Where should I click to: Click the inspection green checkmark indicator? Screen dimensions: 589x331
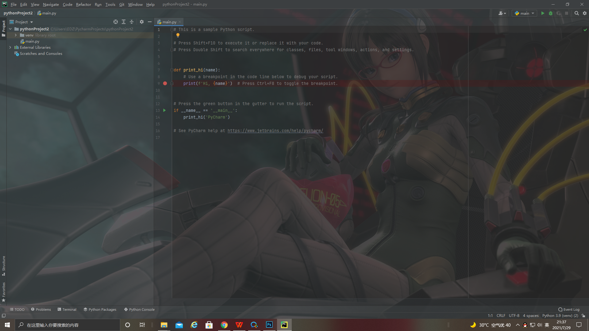[585, 30]
